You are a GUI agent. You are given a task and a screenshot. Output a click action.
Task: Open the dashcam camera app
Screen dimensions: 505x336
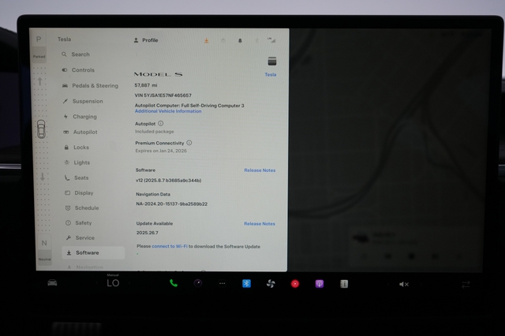(198, 283)
